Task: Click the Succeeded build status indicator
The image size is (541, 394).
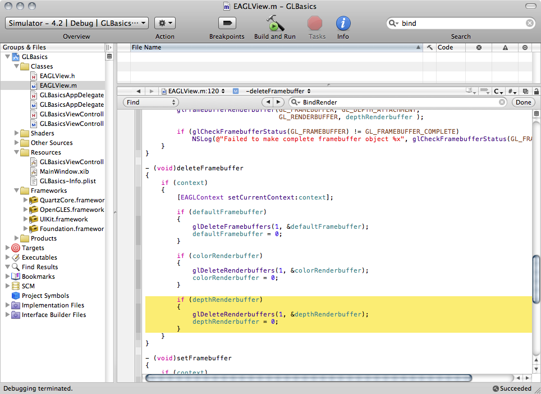Action: pos(512,388)
